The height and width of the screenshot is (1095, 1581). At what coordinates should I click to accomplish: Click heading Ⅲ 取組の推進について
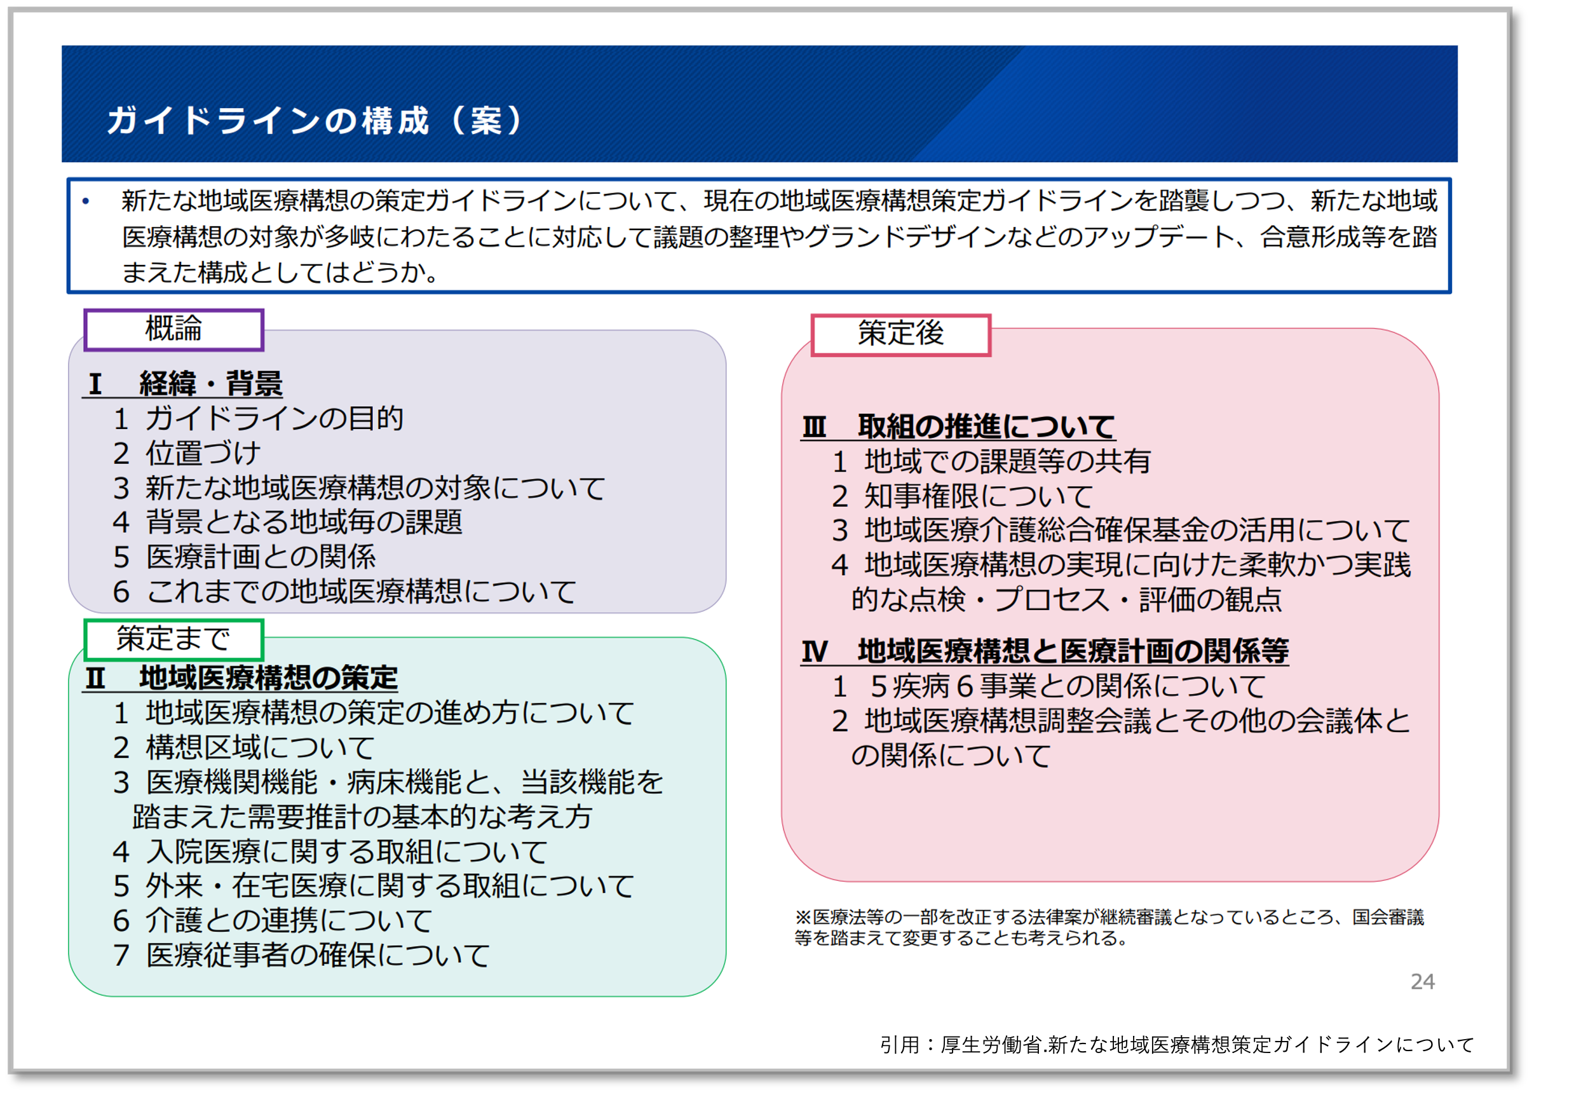point(958,426)
